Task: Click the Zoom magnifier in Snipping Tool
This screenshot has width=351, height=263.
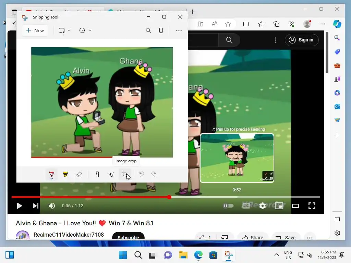Action: 148,30
